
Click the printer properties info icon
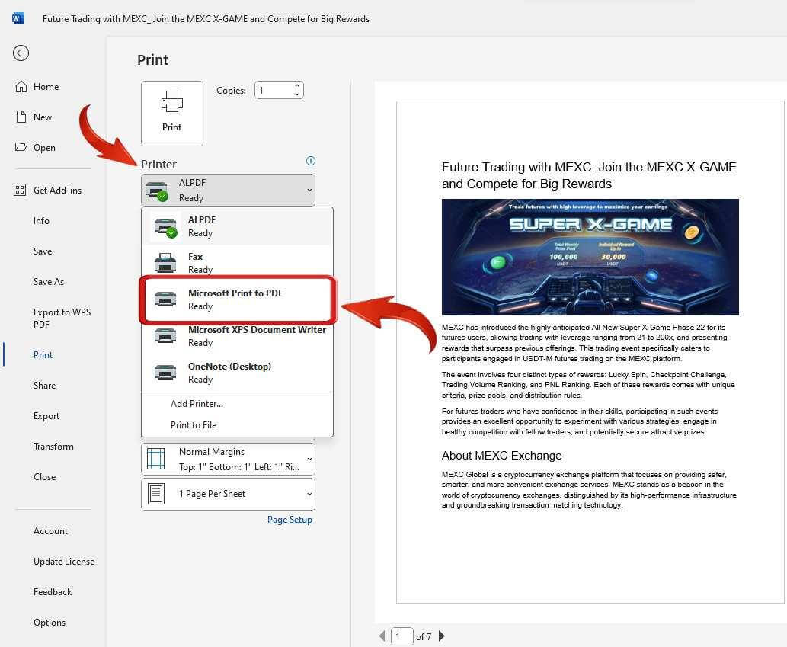point(311,161)
